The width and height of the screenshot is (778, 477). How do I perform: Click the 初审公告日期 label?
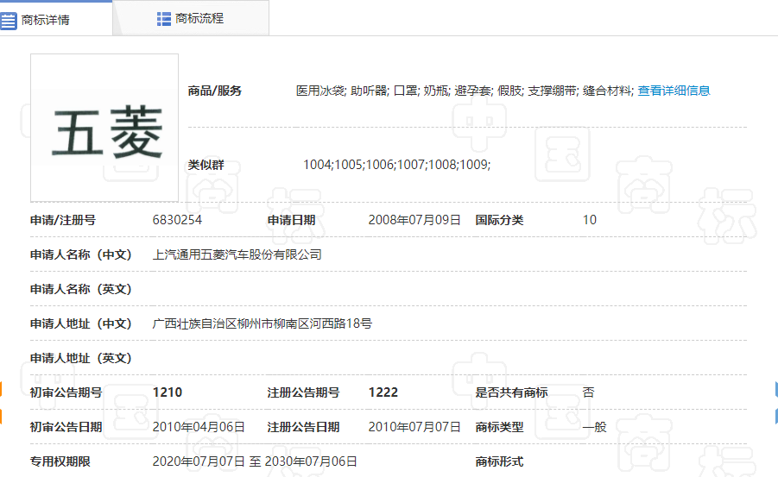(x=66, y=427)
